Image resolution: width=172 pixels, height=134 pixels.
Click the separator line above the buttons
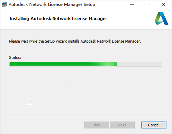[89, 117]
